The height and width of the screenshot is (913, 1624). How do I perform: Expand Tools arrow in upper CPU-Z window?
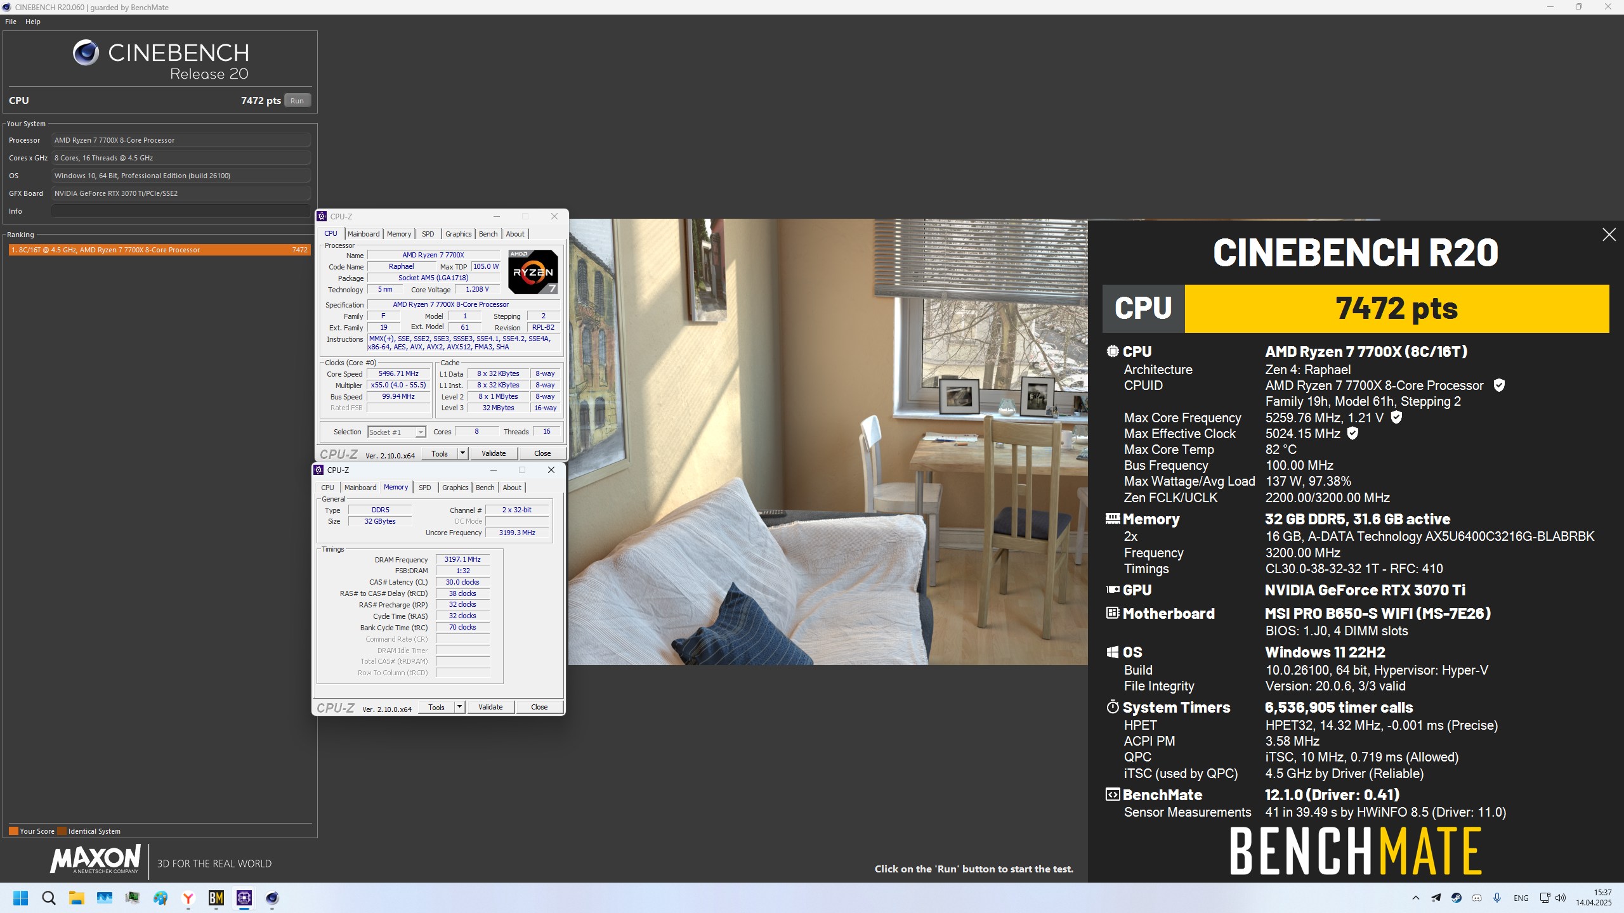click(462, 453)
